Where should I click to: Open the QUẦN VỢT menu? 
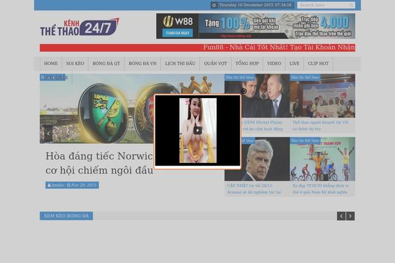[x=215, y=64]
